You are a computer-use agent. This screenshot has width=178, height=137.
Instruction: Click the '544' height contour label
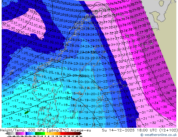point(69,97)
